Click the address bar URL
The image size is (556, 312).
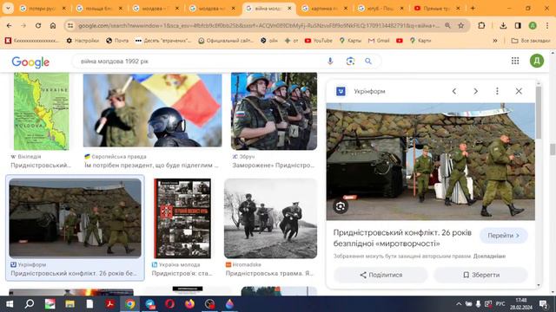point(259,25)
